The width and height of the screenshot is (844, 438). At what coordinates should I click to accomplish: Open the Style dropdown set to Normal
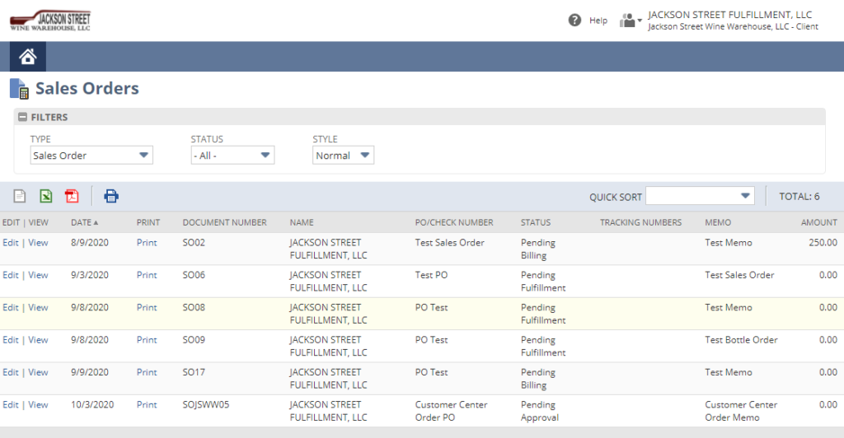343,156
